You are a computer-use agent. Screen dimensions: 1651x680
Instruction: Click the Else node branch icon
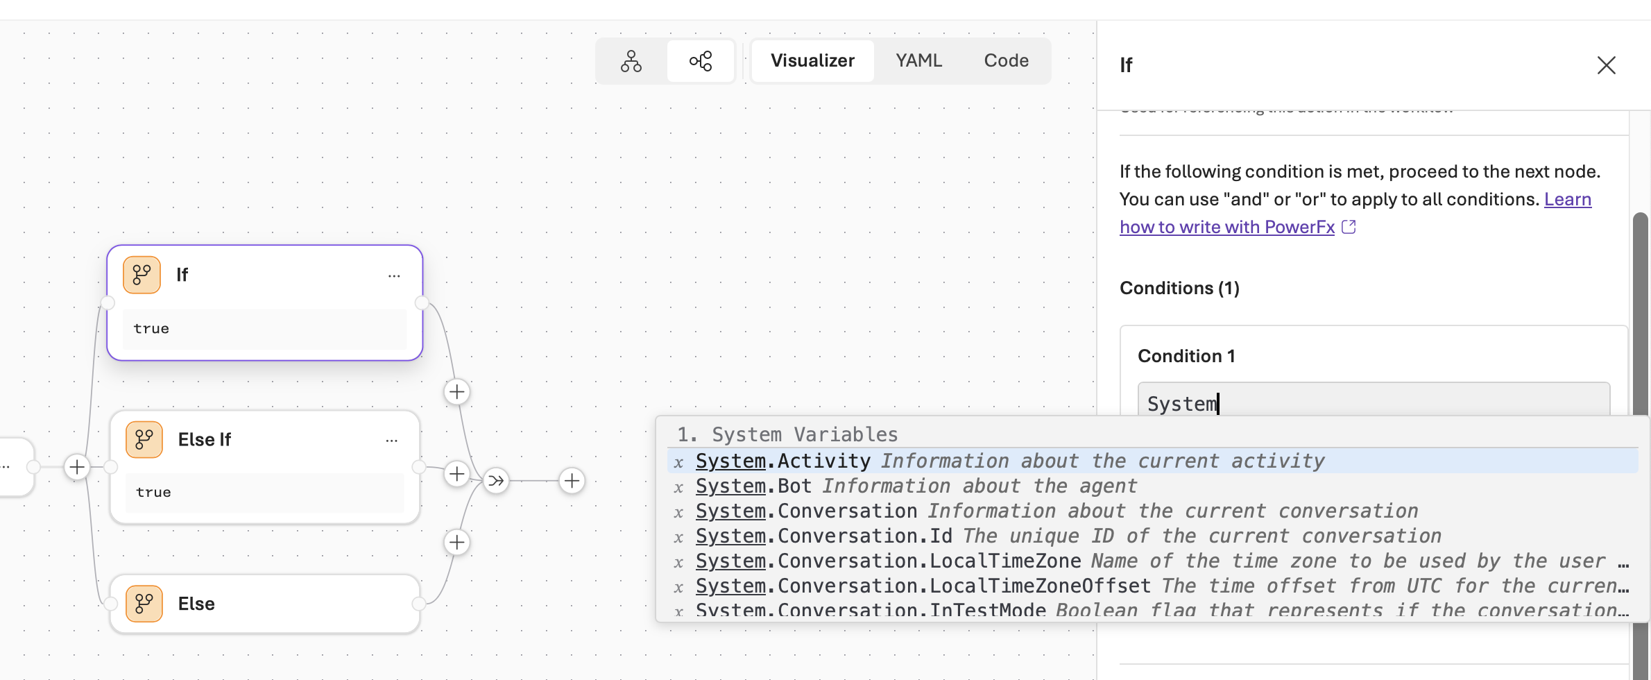pyautogui.click(x=144, y=604)
